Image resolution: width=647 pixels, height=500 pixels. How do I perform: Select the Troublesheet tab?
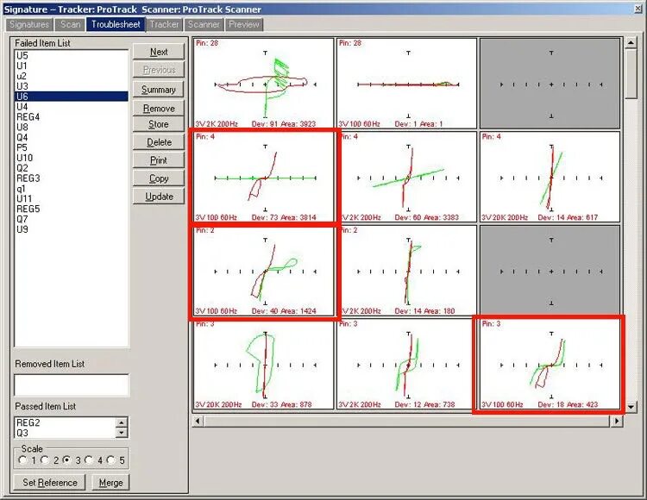(x=116, y=24)
